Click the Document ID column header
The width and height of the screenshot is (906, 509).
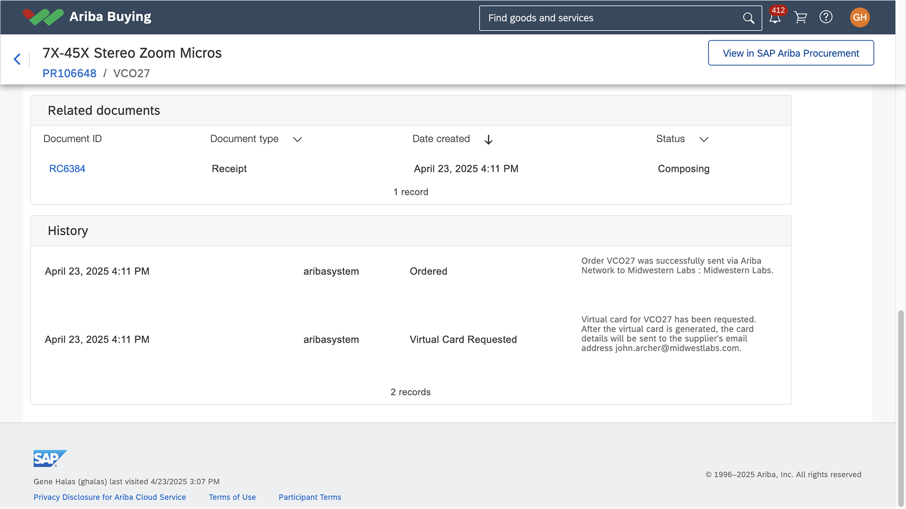[x=73, y=139]
